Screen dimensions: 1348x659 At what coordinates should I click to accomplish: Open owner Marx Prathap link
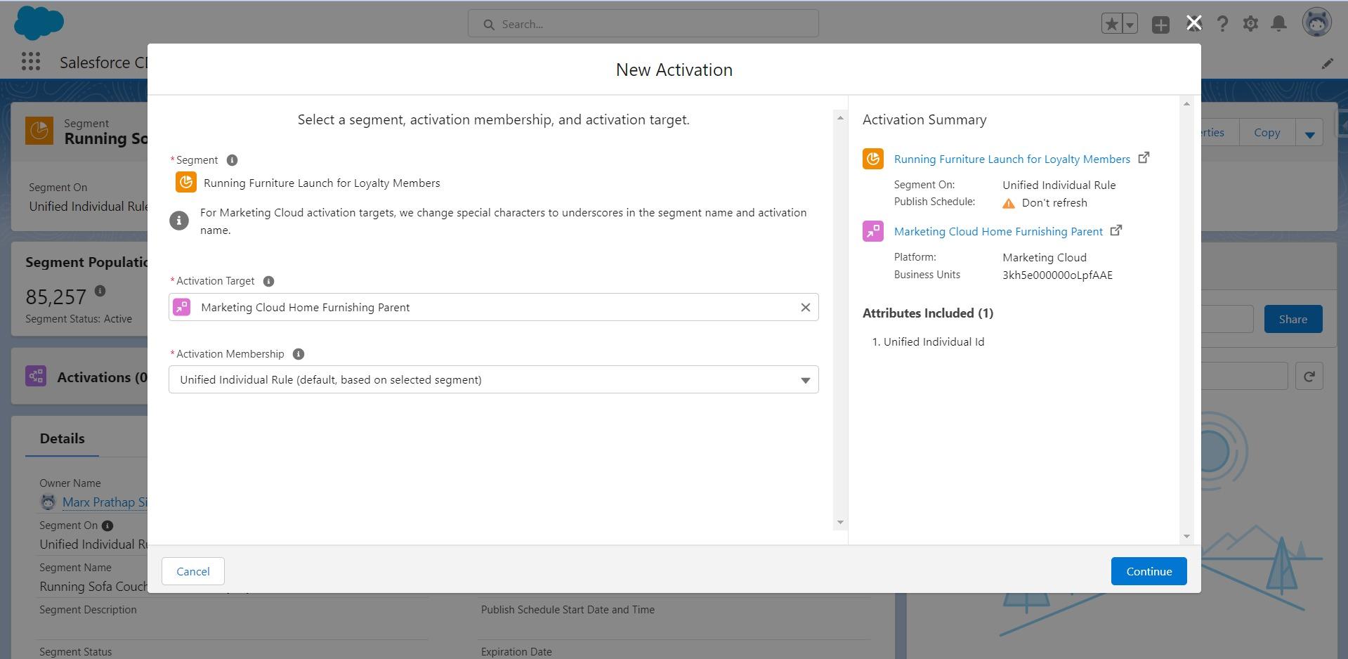105,502
